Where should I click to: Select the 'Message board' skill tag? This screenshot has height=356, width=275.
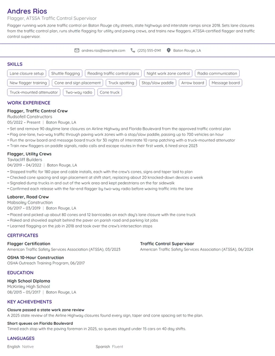[x=225, y=83]
